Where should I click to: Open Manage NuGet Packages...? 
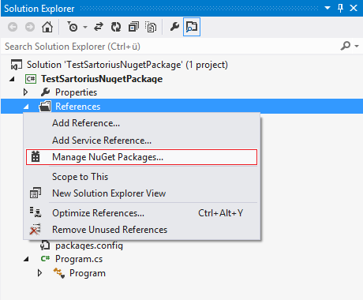click(x=142, y=157)
